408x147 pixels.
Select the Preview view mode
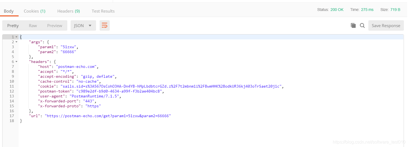[55, 25]
